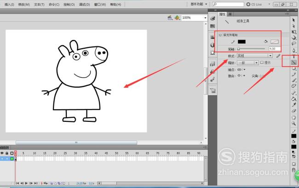Open the 控制(O) menu

pos(69,5)
